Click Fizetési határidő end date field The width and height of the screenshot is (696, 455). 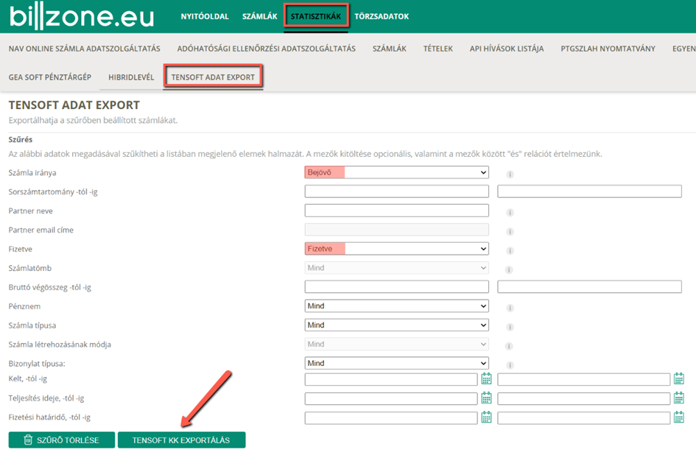pyautogui.click(x=584, y=417)
